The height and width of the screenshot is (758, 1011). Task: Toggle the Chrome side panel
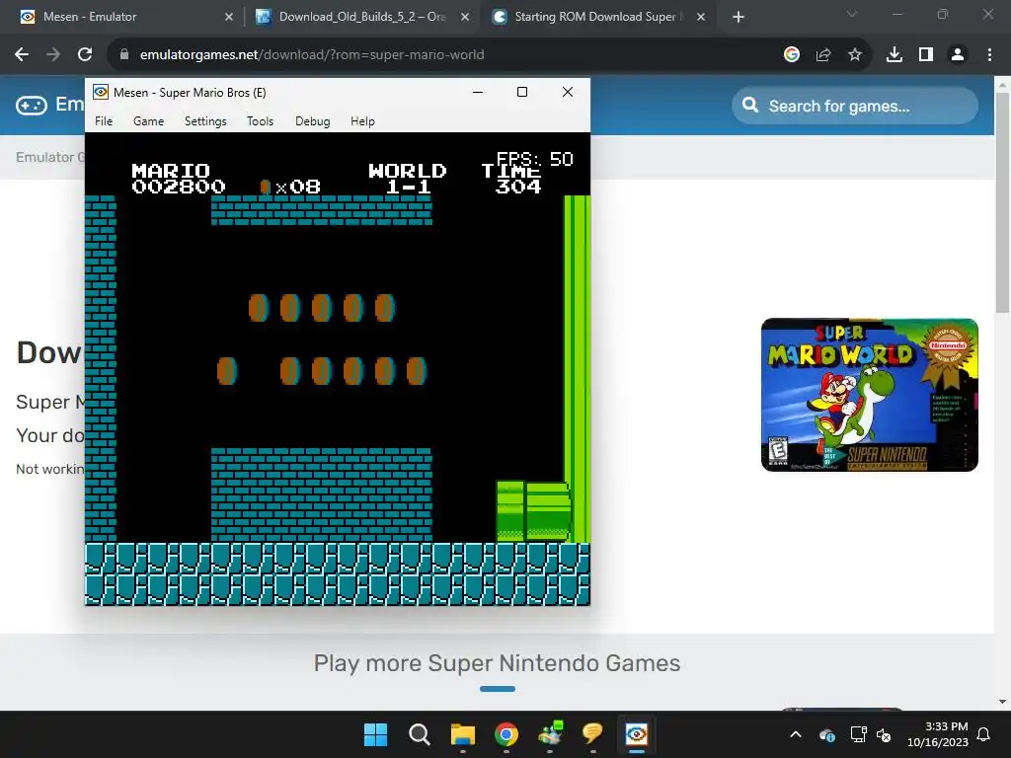[926, 55]
